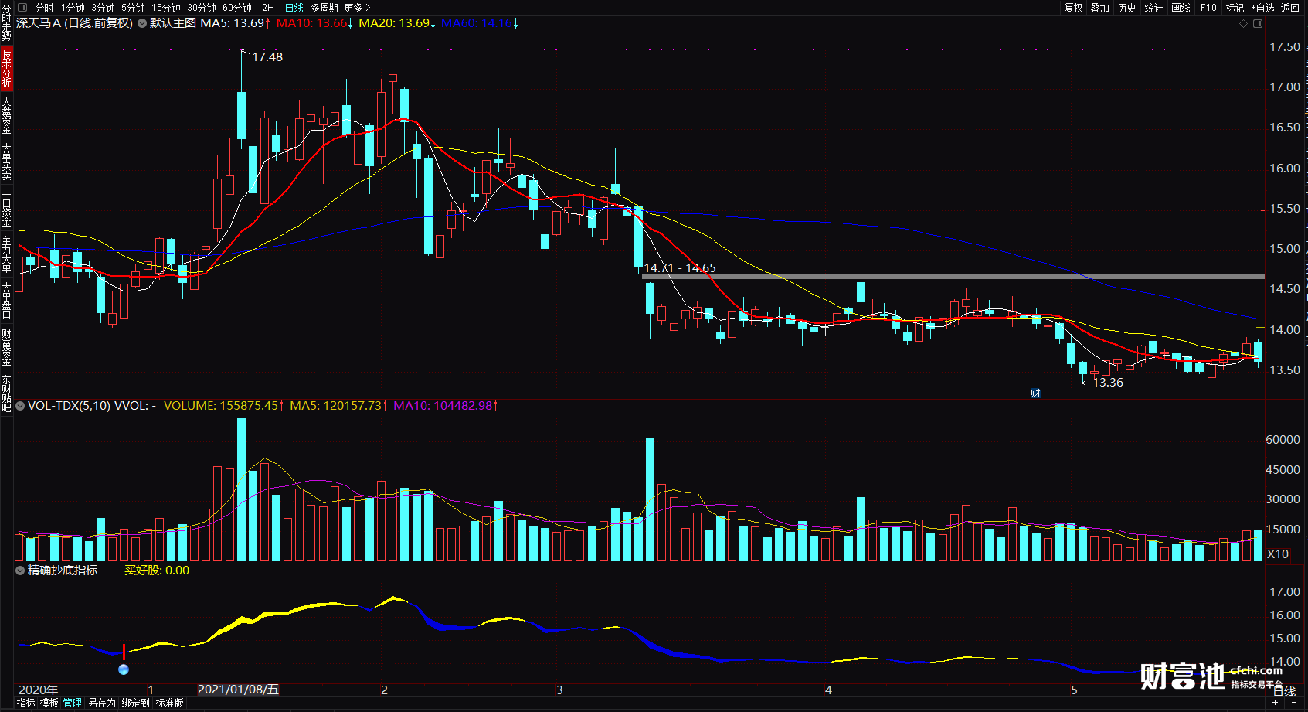1308x712 pixels.
Task: Toggle right side panel icon near diamond
Action: [1258, 24]
